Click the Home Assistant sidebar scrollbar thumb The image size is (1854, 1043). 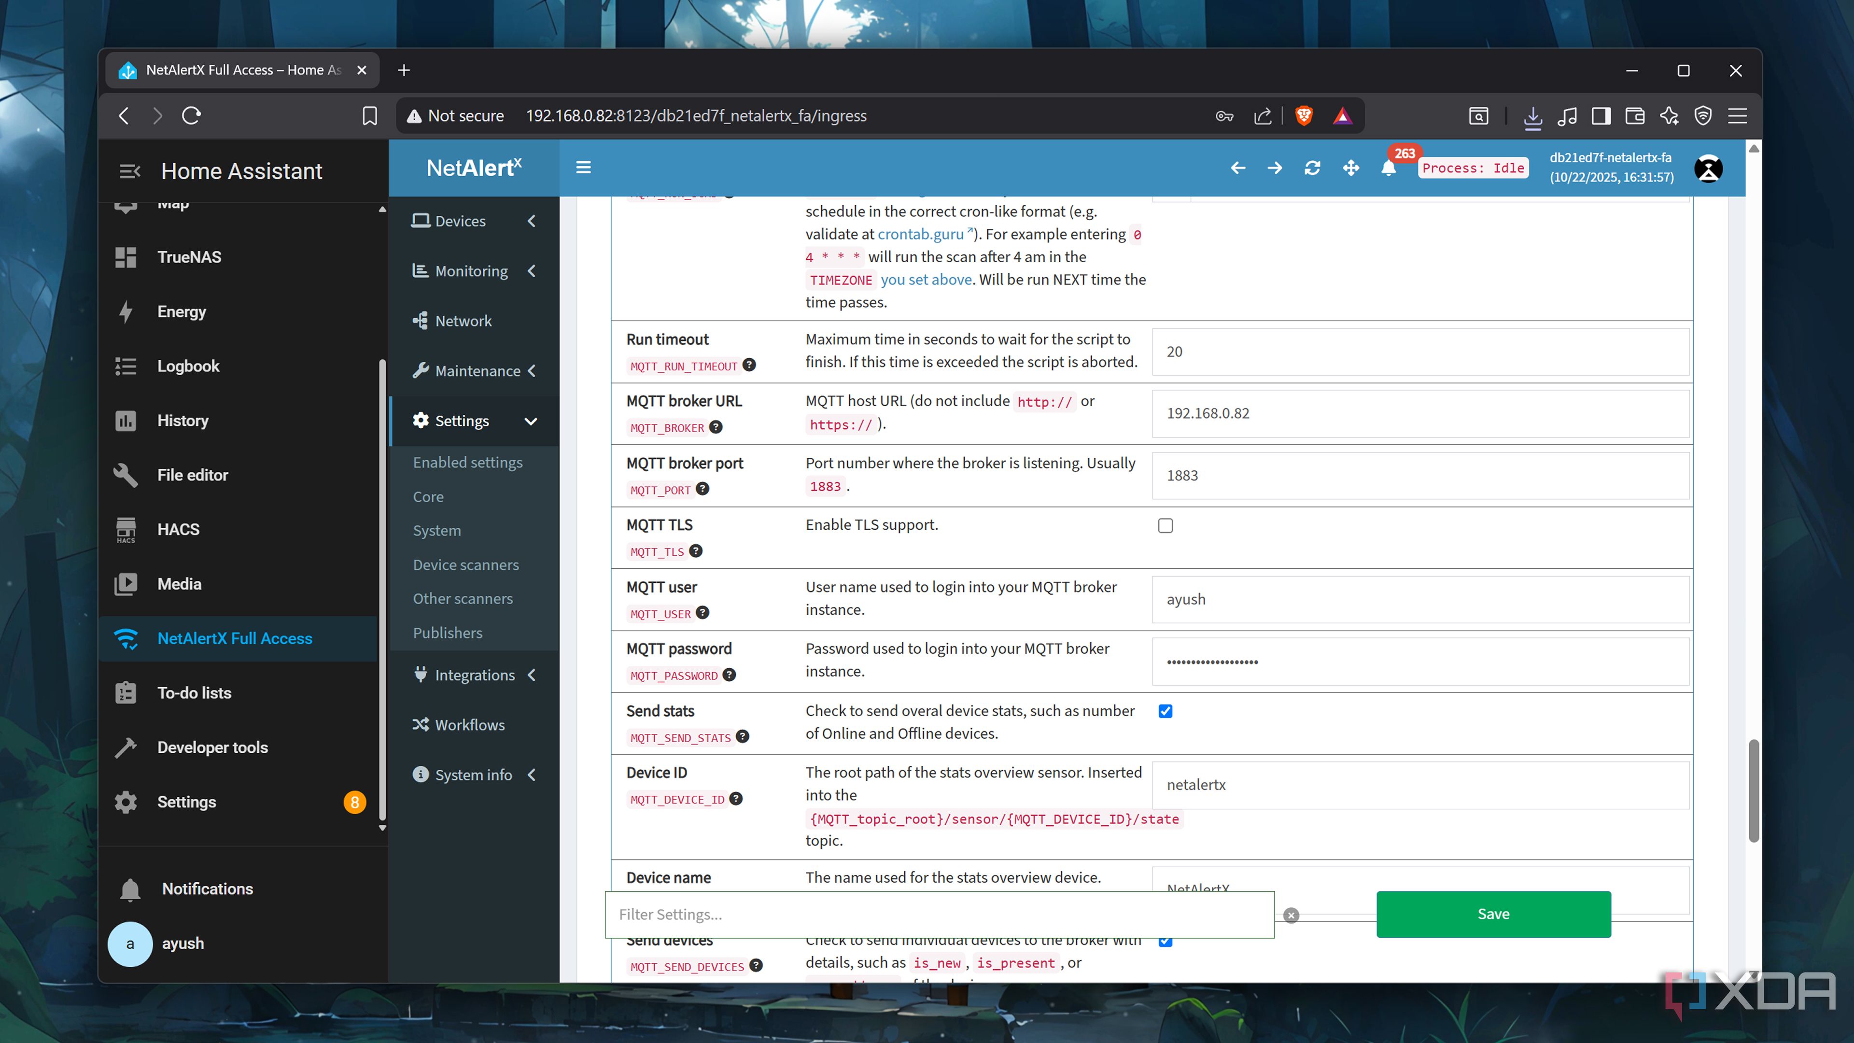click(382, 590)
